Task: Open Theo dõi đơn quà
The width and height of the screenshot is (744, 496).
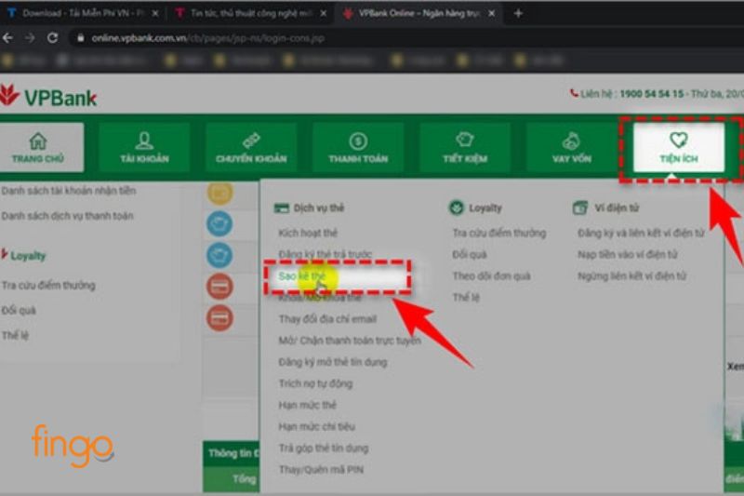Action: click(x=492, y=275)
